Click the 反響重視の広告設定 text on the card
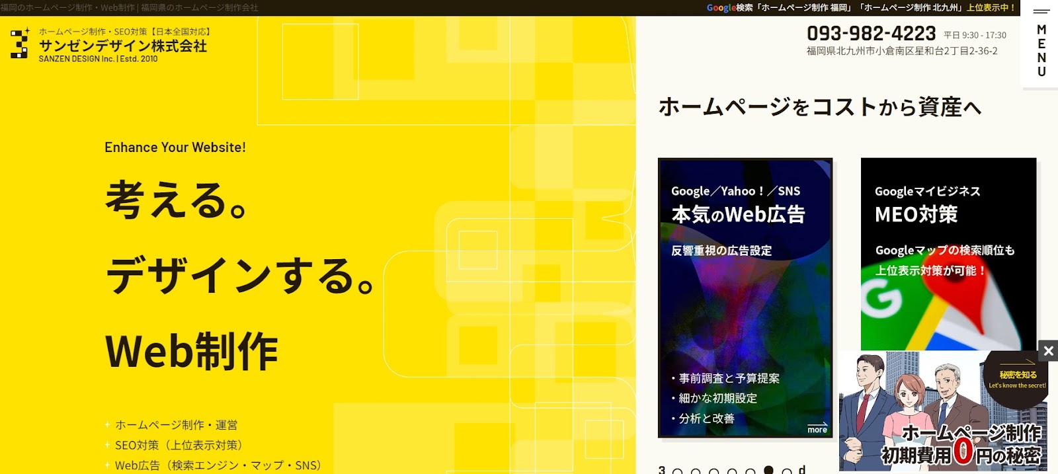Screen dimensions: 1058x474 721,251
